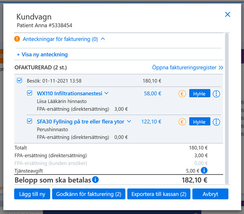Click the 182,10 € amount to pay
The image size is (244, 214).
[194, 180]
